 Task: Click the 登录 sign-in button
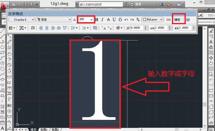tap(138, 4)
